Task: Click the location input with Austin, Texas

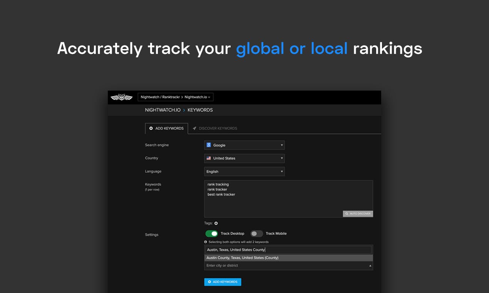Action: [288, 250]
